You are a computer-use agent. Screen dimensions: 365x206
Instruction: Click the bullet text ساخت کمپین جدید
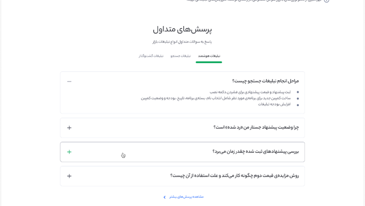(x=216, y=98)
